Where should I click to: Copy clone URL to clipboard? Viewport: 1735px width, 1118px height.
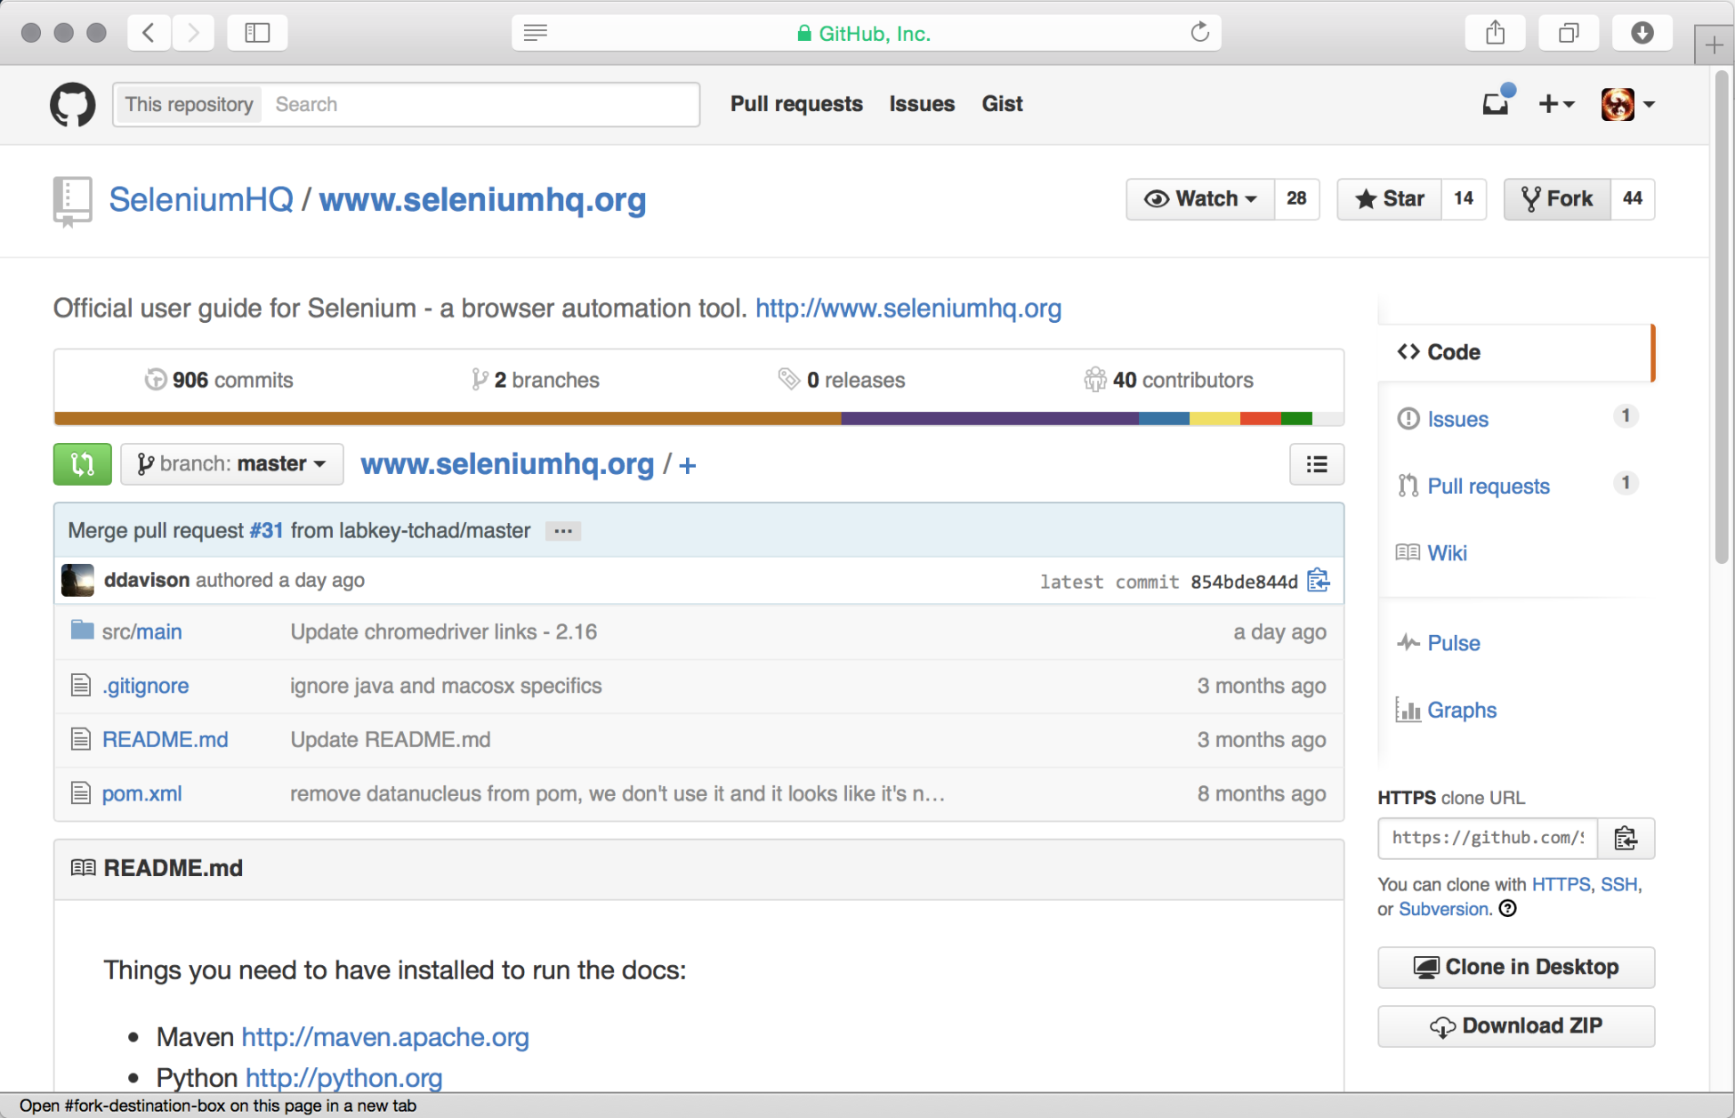(x=1626, y=838)
